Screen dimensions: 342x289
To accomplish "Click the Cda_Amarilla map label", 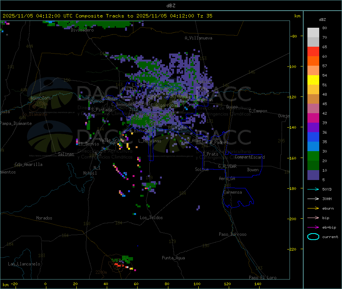I will click(28, 164).
